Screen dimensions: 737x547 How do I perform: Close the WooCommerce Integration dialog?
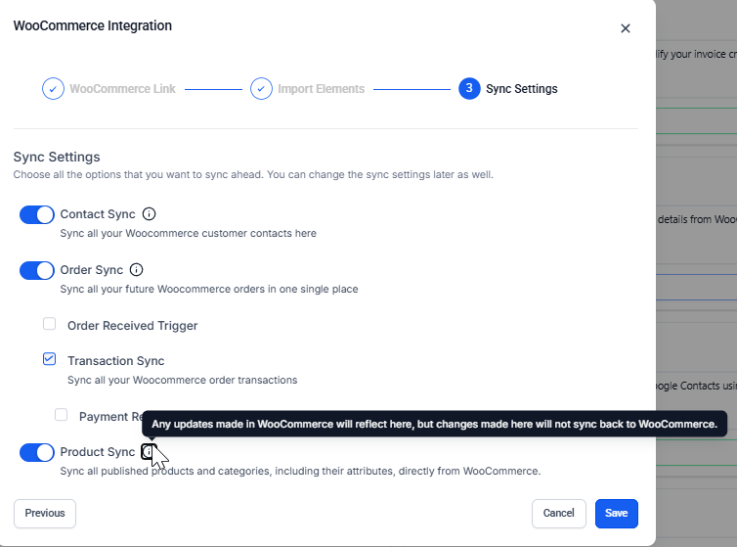(x=626, y=28)
